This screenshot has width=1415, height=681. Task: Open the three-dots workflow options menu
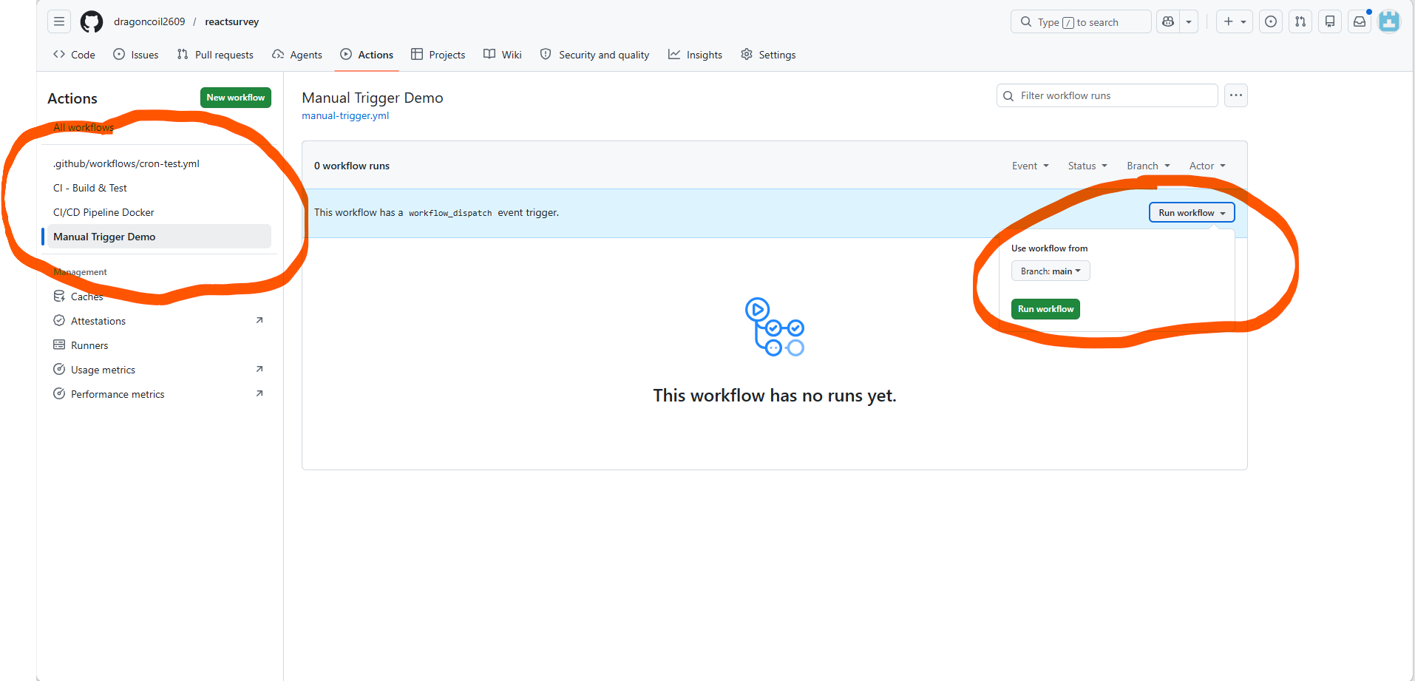coord(1236,95)
